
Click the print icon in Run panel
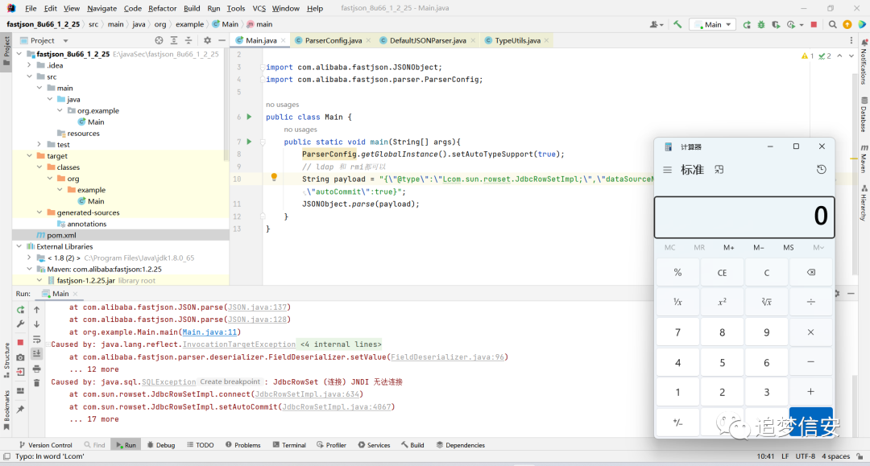[36, 369]
